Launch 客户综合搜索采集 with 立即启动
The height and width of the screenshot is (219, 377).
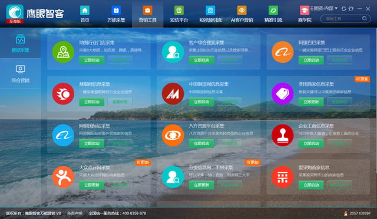click(201, 60)
